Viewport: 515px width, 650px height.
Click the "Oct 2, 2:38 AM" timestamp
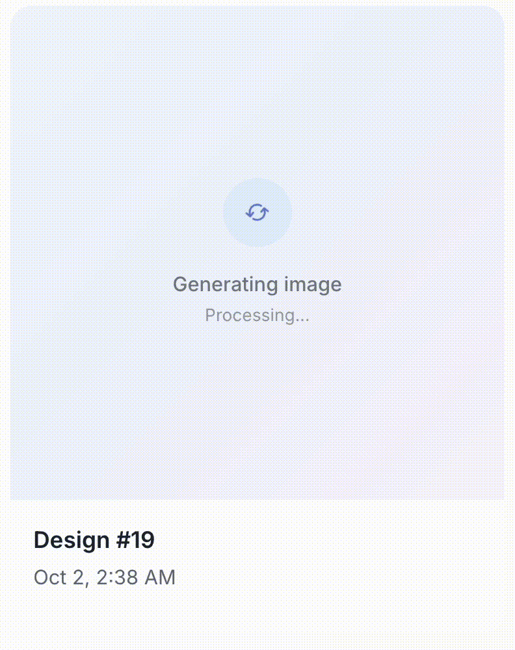(104, 577)
